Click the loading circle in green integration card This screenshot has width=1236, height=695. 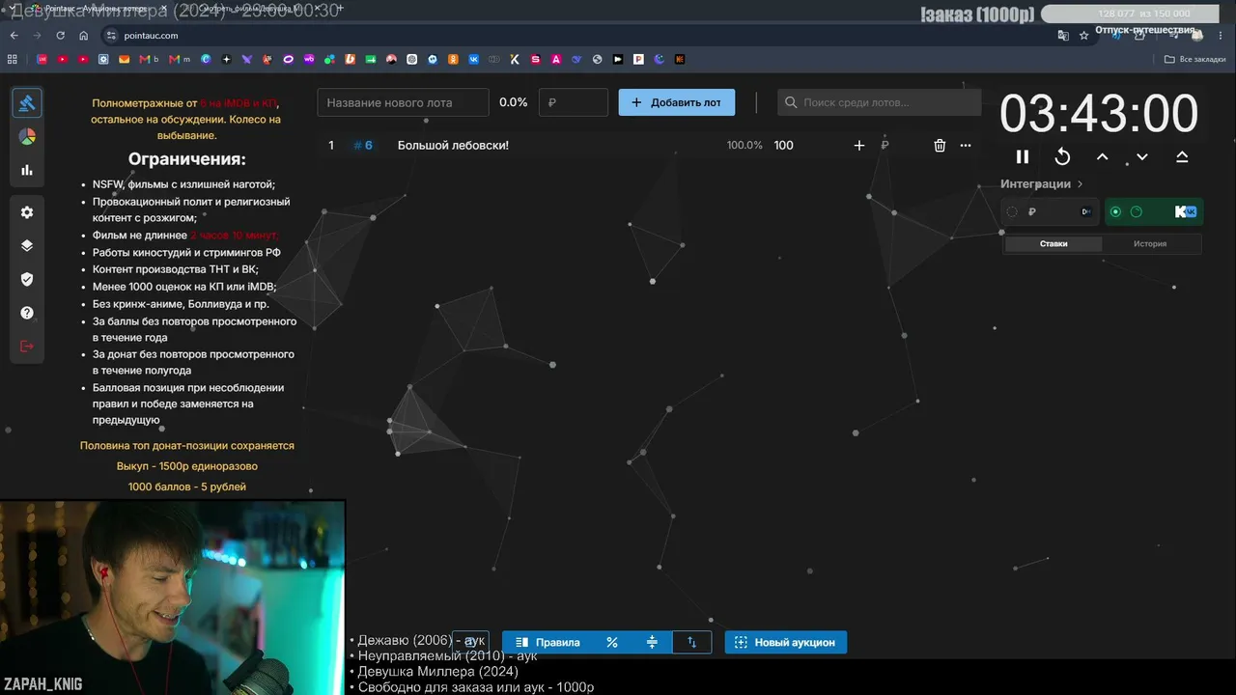point(1137,212)
